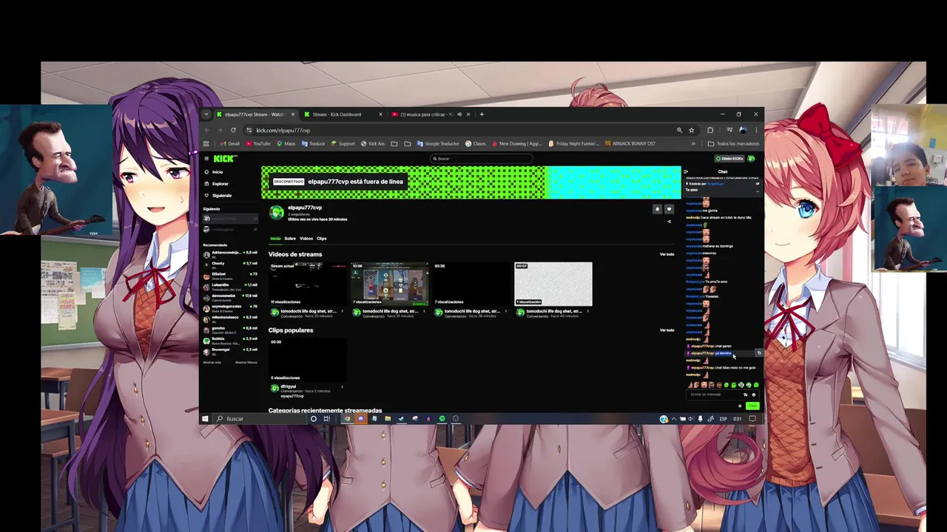Open Chrome extensions puzzle icon
The width and height of the screenshot is (947, 532).
pyautogui.click(x=710, y=130)
